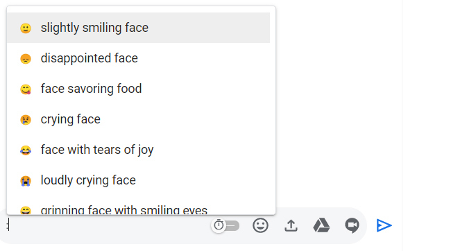451x251 pixels.
Task: Send message with the blue arrow
Action: click(384, 225)
